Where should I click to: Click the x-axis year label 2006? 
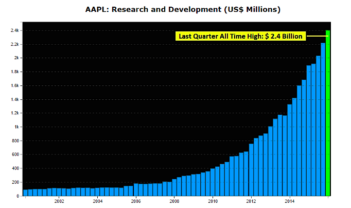pyautogui.click(x=136, y=201)
